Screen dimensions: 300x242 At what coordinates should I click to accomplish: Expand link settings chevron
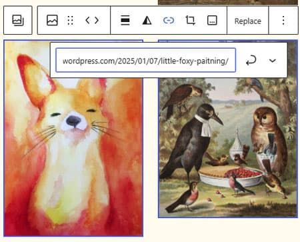[273, 61]
